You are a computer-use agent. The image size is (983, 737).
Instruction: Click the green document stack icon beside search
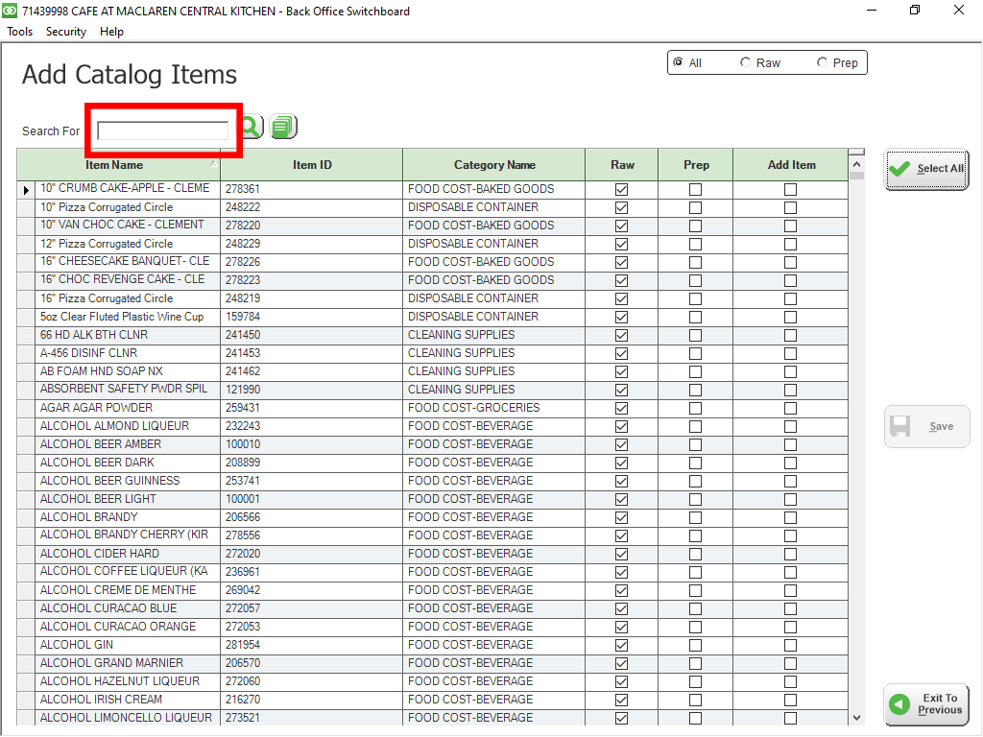[282, 126]
